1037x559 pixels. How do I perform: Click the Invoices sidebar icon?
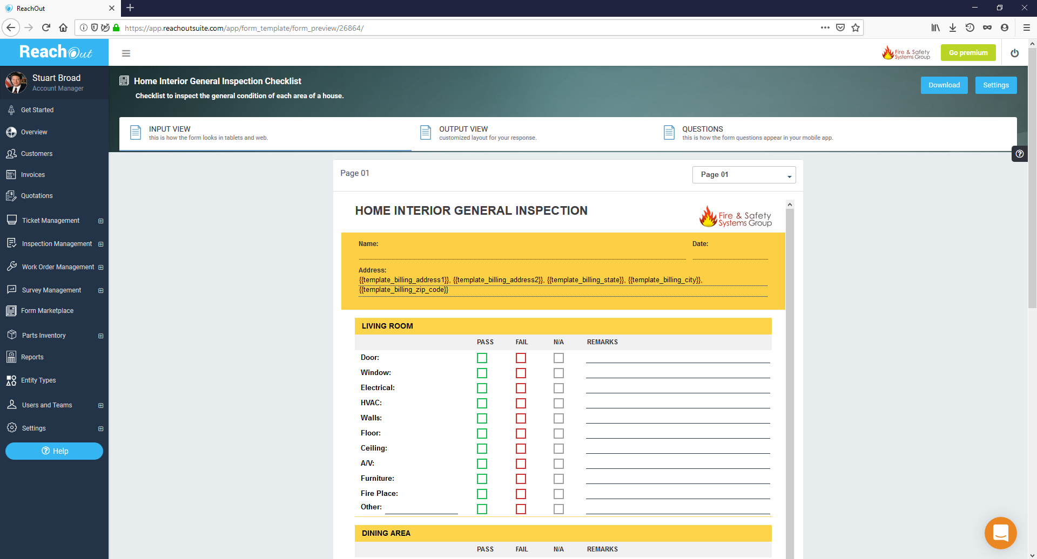tap(11, 175)
